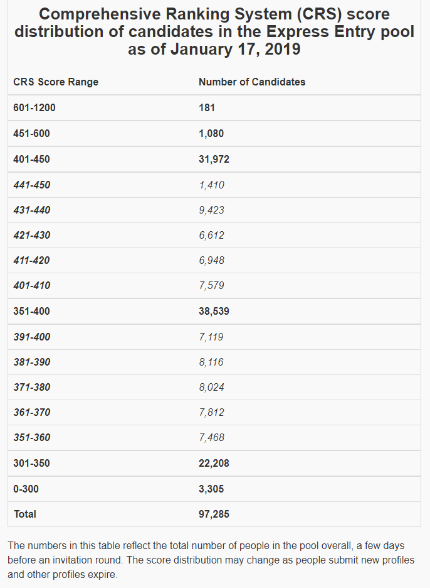The image size is (430, 588).
Task: Select the 381-390 sub-range cell
Action: pos(32,362)
